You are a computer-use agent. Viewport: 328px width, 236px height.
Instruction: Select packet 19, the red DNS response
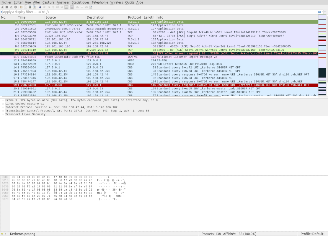pos(118,85)
